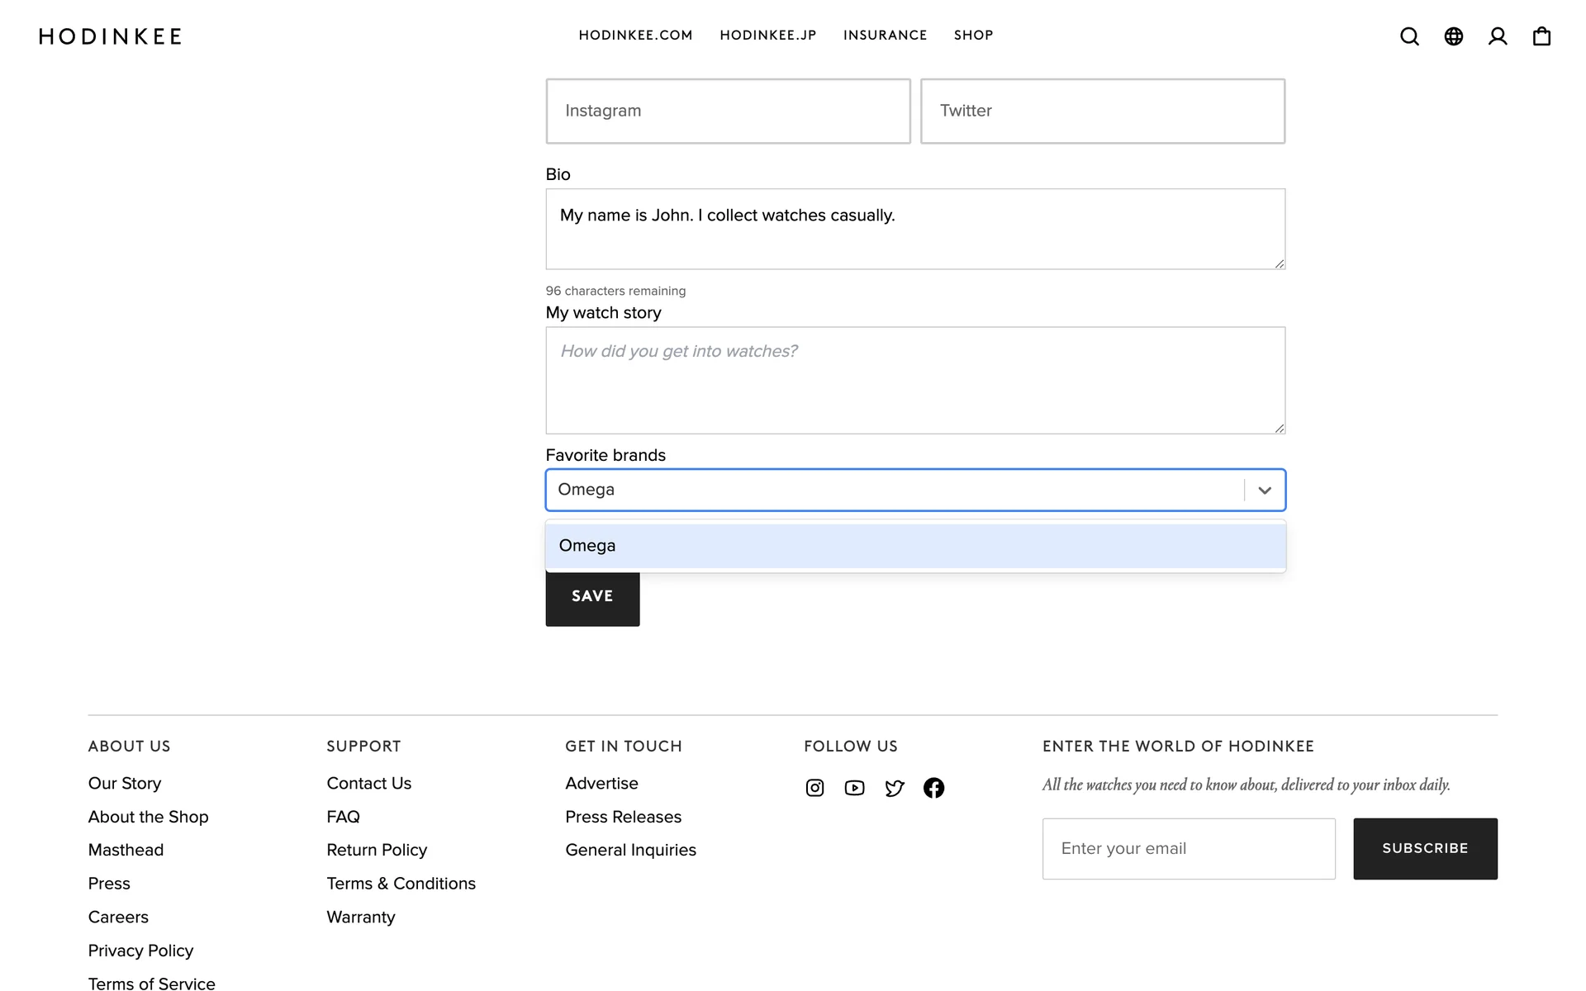This screenshot has width=1586, height=991.
Task: Open the search icon in header
Action: click(x=1409, y=36)
